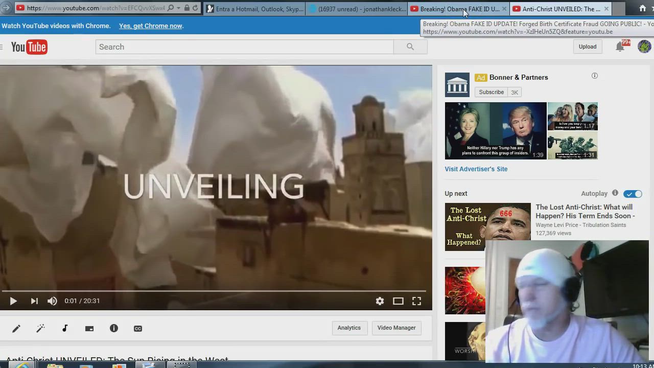
Task: Open the magic wand enhancements
Action: 41,329
